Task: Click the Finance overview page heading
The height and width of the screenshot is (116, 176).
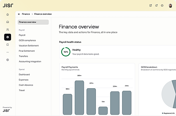Action: 79,27
